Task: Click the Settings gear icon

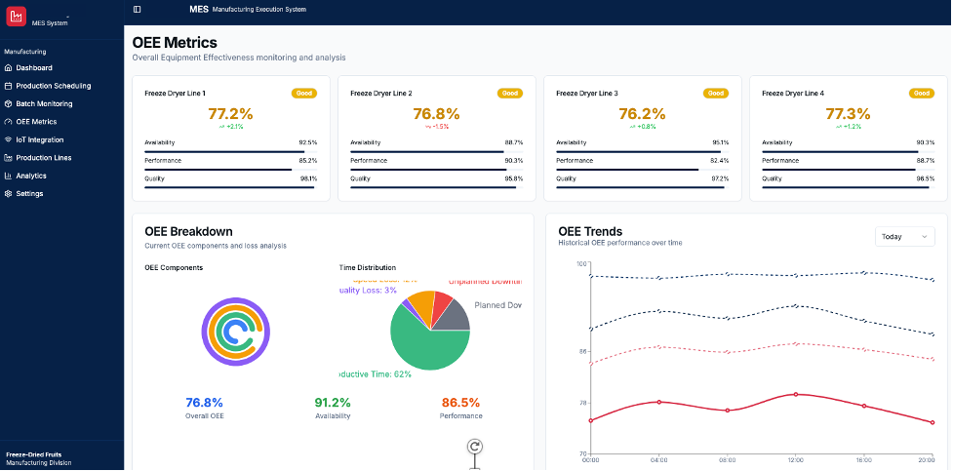Action: click(x=8, y=193)
